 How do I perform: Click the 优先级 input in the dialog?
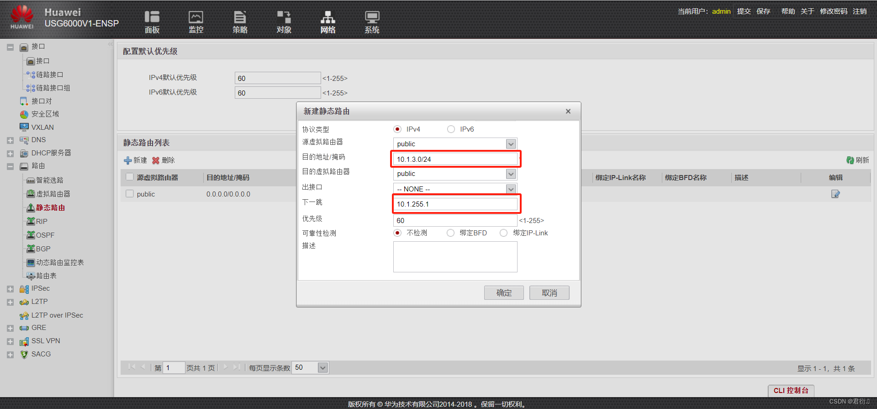click(x=455, y=220)
